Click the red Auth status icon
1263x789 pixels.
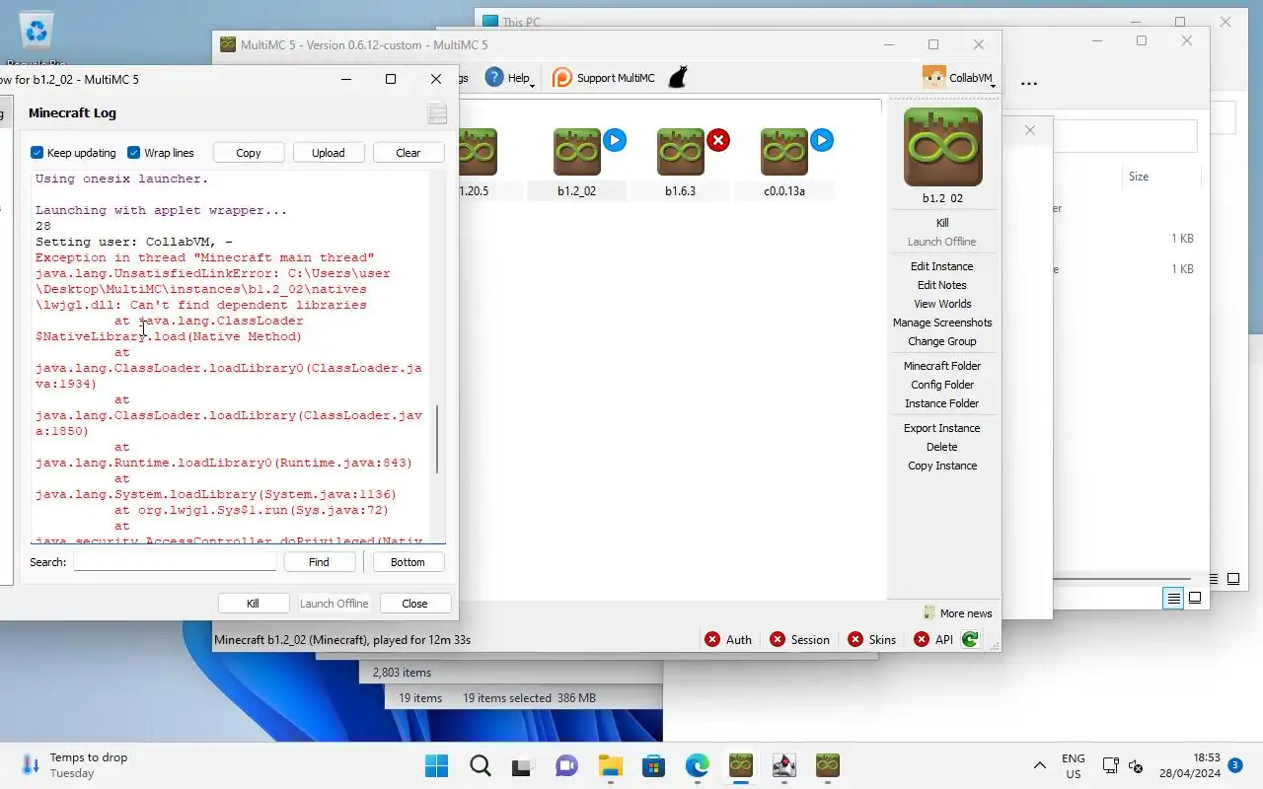[712, 639]
